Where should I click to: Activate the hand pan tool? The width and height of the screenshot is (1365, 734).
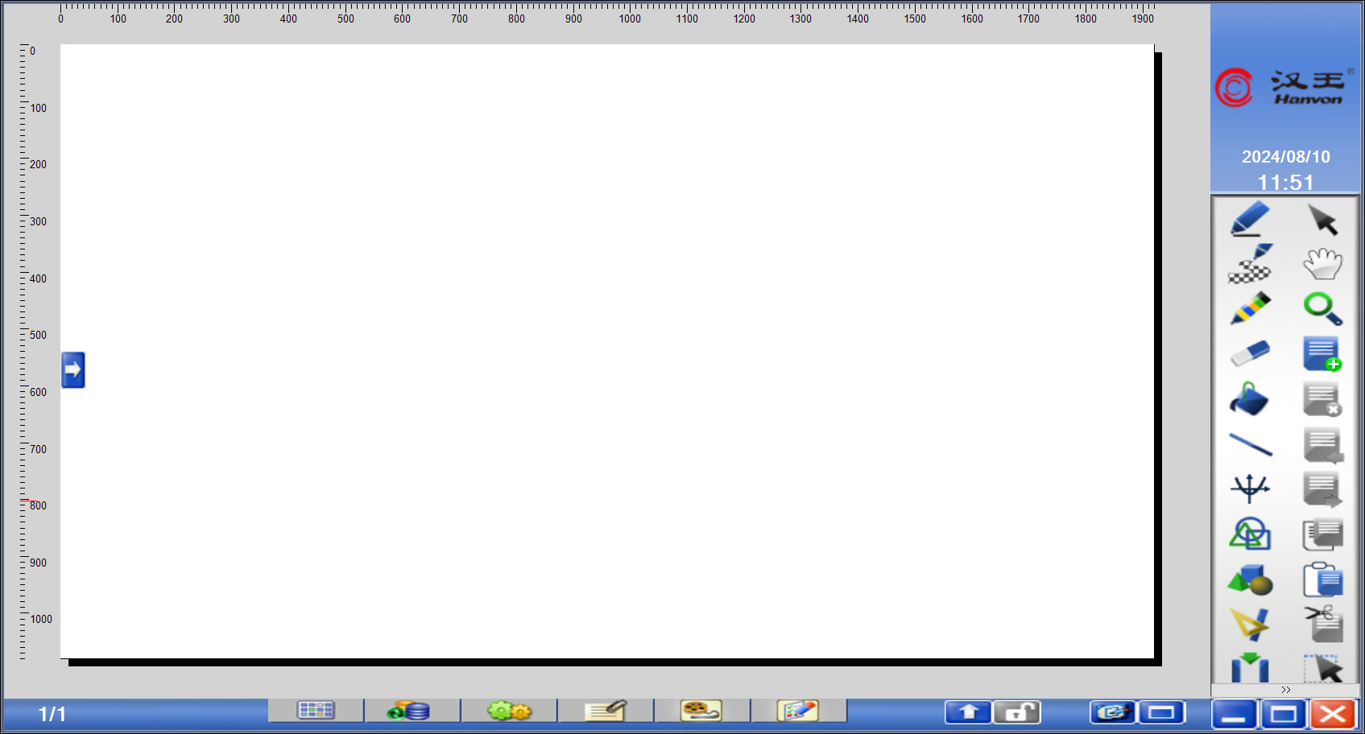pos(1322,264)
